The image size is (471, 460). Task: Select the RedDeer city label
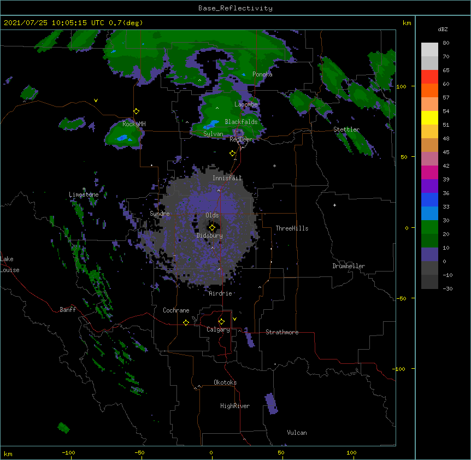pos(241,139)
